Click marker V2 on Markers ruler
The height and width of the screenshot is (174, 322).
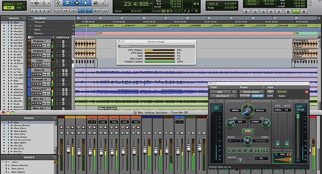pos(295,33)
